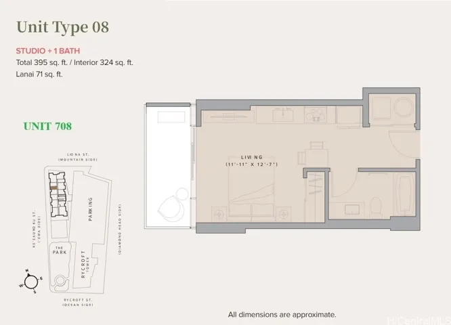The height and width of the screenshot is (325, 451).
Task: Click the LIVING room dimension label
Action: (252, 160)
